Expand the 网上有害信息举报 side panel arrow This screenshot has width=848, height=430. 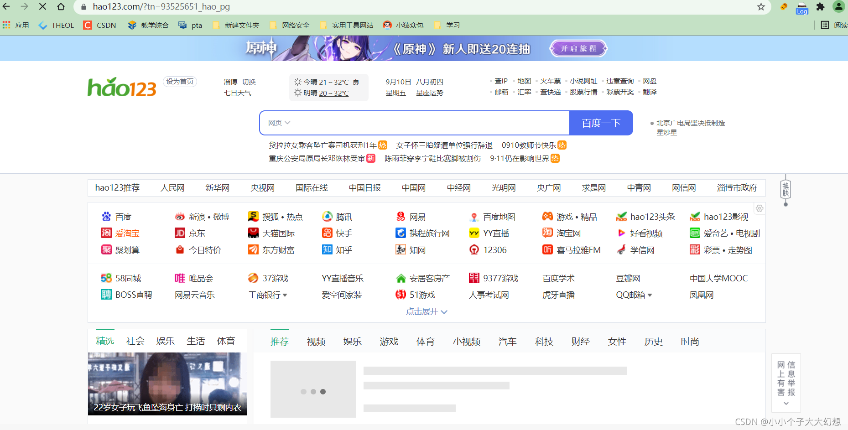tap(786, 404)
